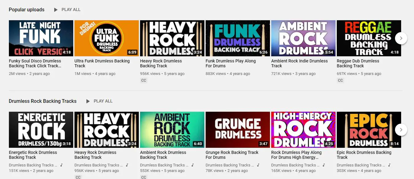Image resolution: width=414 pixels, height=179 pixels.
Task: Click music note icon beside Grunge Rock channel name
Action: [x=258, y=165]
